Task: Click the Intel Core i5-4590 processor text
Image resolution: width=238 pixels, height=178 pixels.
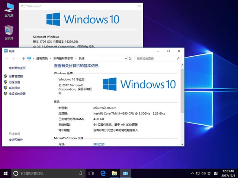Action: coord(129,113)
